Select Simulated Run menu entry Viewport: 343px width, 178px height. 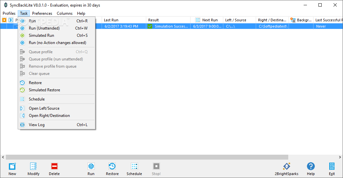click(57, 35)
